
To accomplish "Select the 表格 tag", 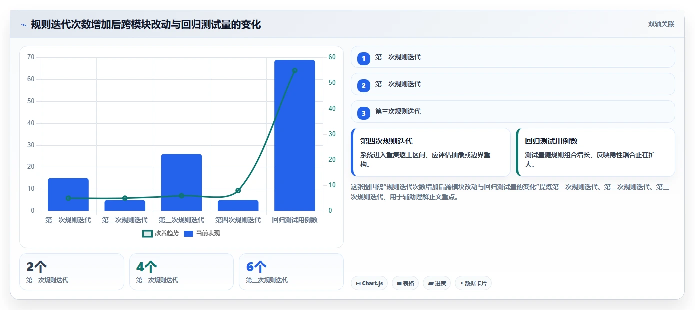I will pyautogui.click(x=405, y=283).
